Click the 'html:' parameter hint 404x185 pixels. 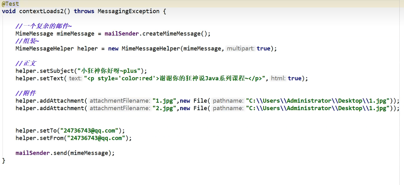(279, 78)
